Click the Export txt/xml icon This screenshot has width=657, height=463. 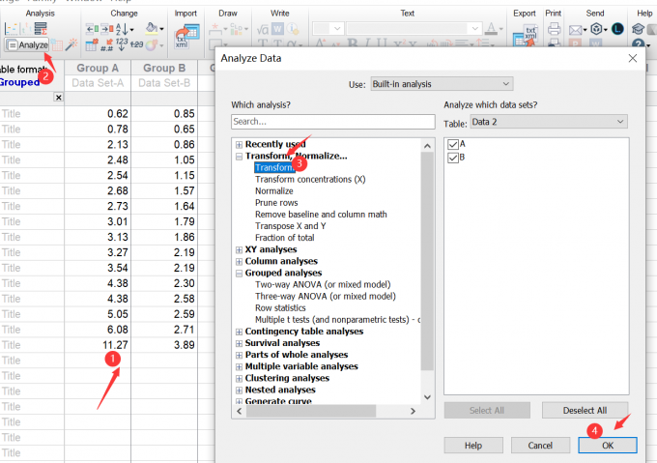[530, 36]
